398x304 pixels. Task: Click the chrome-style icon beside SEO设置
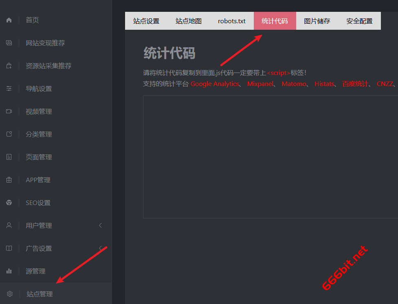pos(9,203)
